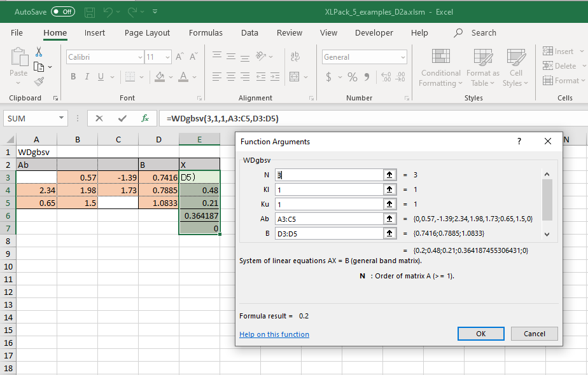
Task: Open Cell Styles menu
Action: click(x=515, y=67)
